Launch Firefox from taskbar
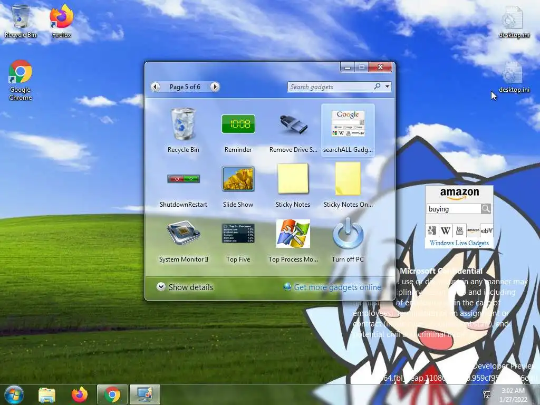Screen dimensions: 540x405 pyautogui.click(x=80, y=394)
